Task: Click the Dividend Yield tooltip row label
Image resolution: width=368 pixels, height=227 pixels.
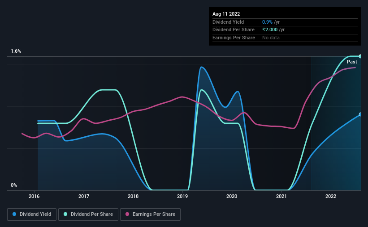Action: coord(228,22)
